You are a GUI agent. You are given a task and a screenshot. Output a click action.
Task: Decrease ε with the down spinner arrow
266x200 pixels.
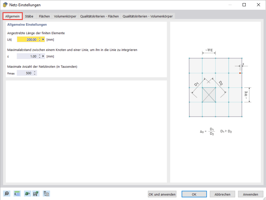(x=40, y=57)
